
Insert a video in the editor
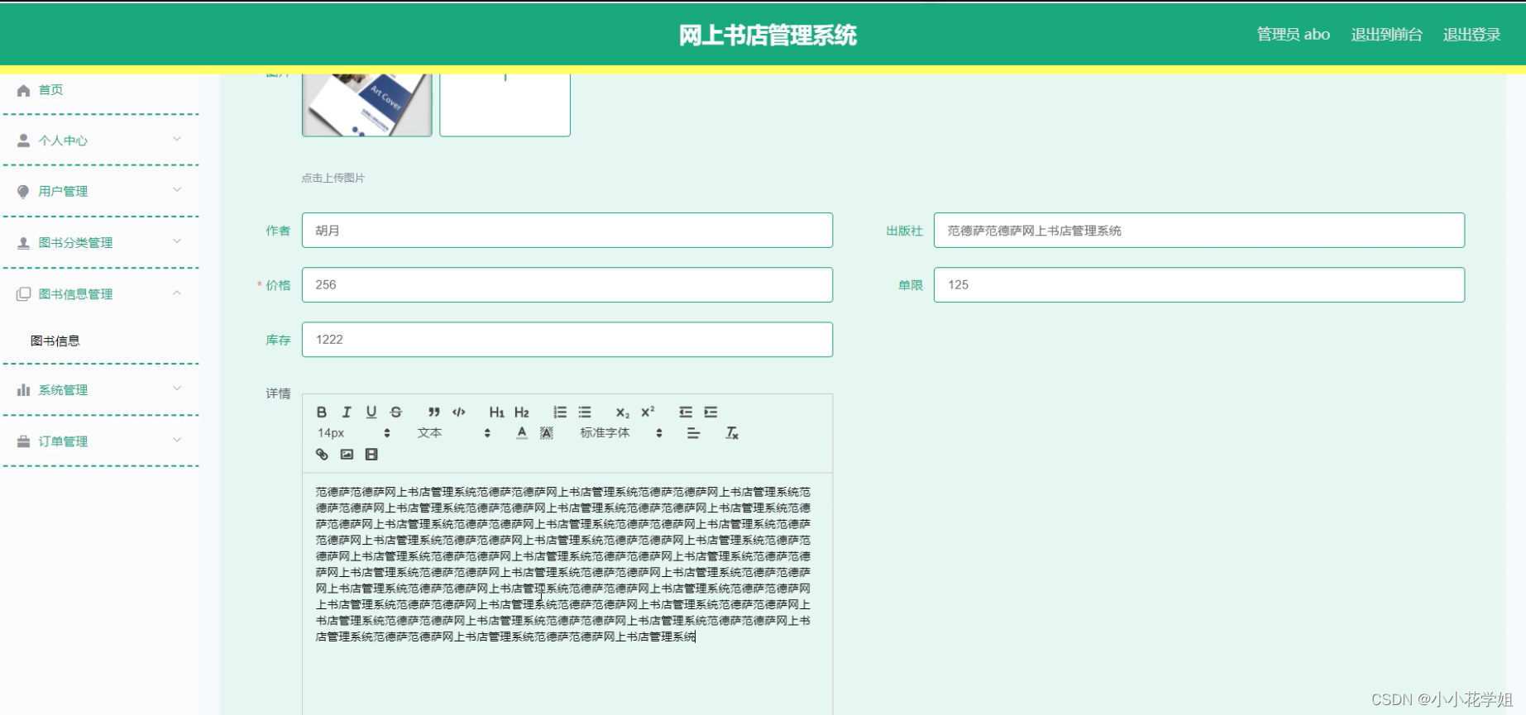click(371, 454)
